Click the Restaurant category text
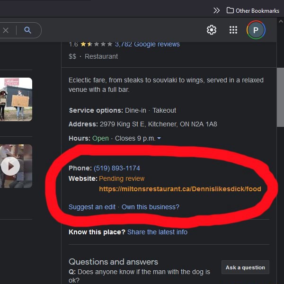The height and width of the screenshot is (284, 284). click(x=101, y=56)
